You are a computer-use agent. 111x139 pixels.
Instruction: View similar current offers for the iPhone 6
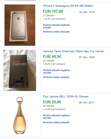pyautogui.click(x=56, y=26)
